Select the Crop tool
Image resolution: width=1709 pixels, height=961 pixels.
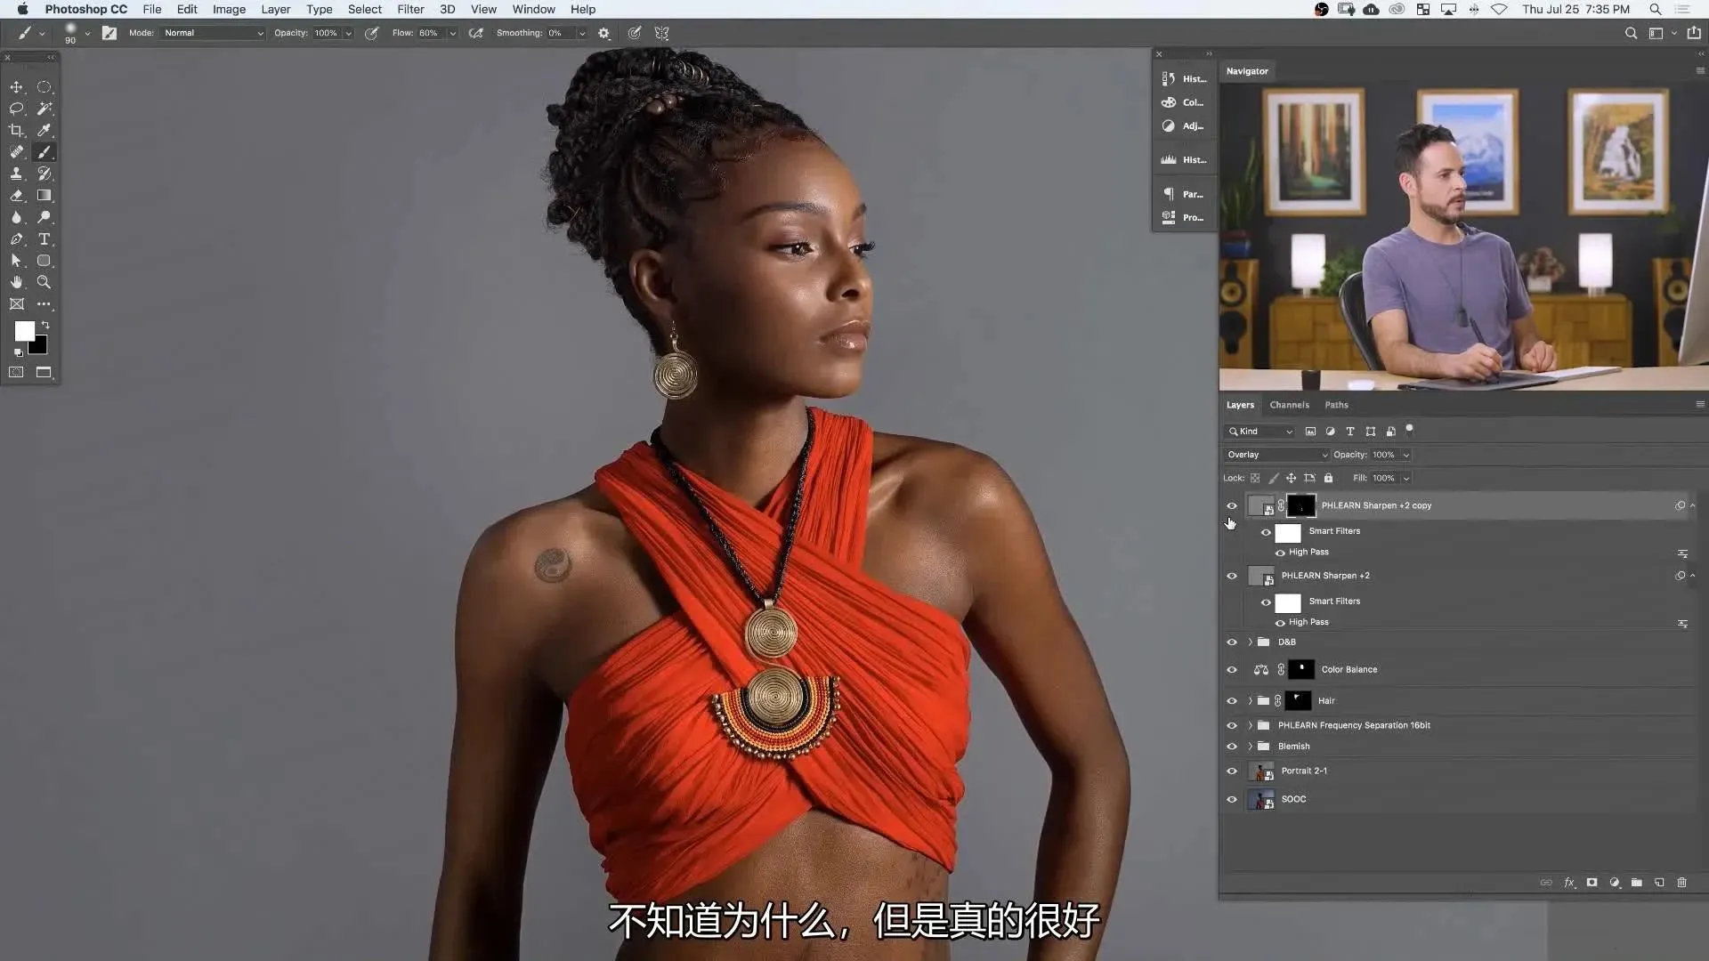click(16, 130)
